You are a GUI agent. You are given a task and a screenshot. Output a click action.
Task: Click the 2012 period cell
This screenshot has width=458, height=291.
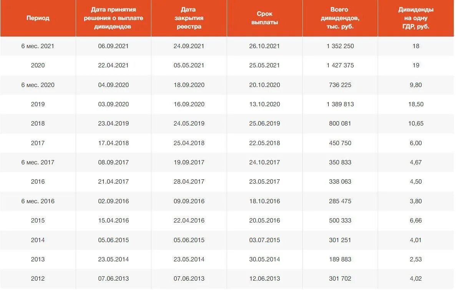tap(38, 279)
